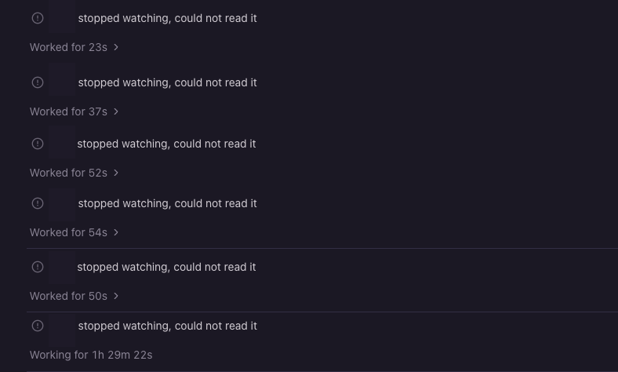Viewport: 618px width, 372px height.
Task: Click the stopped watching message above Worked for 37s
Action: [x=168, y=83]
